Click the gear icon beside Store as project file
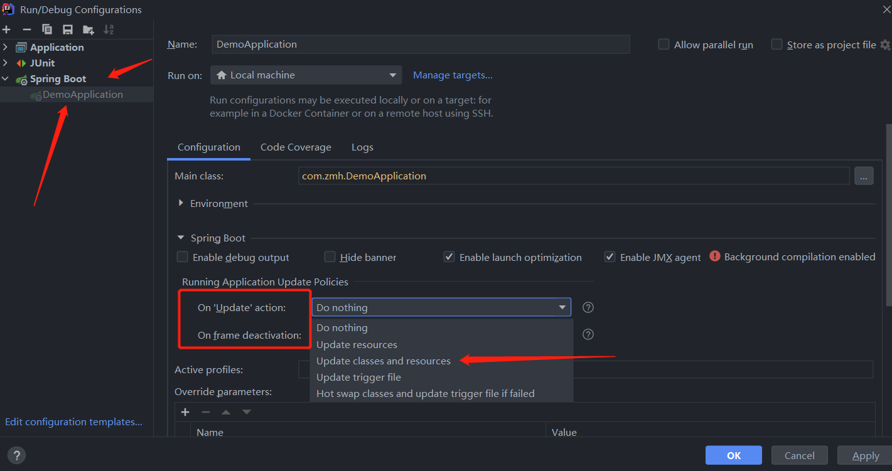Image resolution: width=892 pixels, height=471 pixels. click(x=886, y=45)
